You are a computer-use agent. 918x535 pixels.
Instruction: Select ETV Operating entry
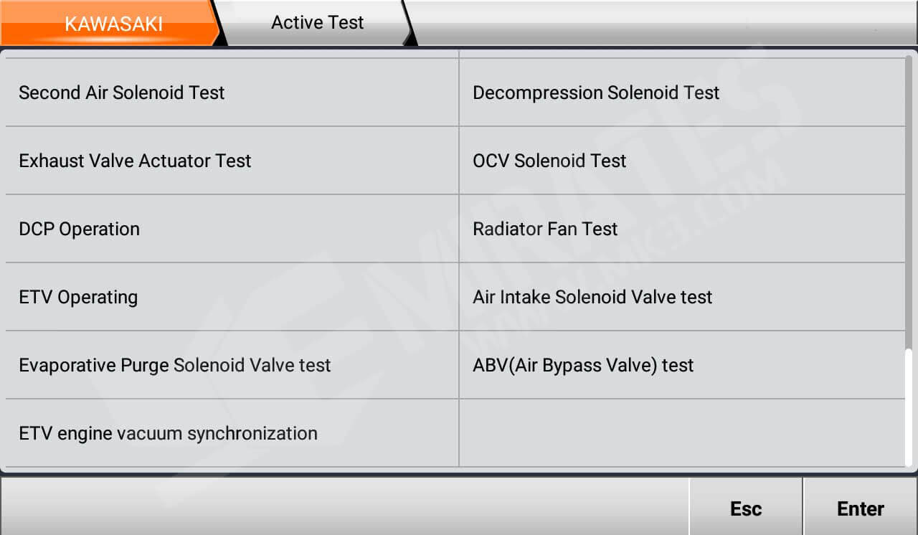[78, 297]
